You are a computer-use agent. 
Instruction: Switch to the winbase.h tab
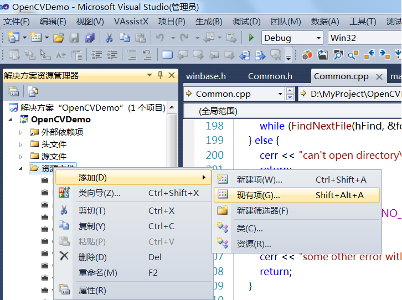click(206, 76)
